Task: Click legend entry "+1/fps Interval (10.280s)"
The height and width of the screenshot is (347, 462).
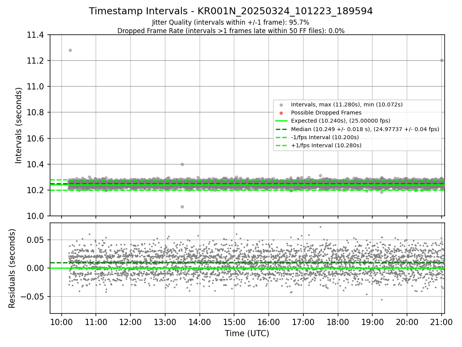Action: 326,145
